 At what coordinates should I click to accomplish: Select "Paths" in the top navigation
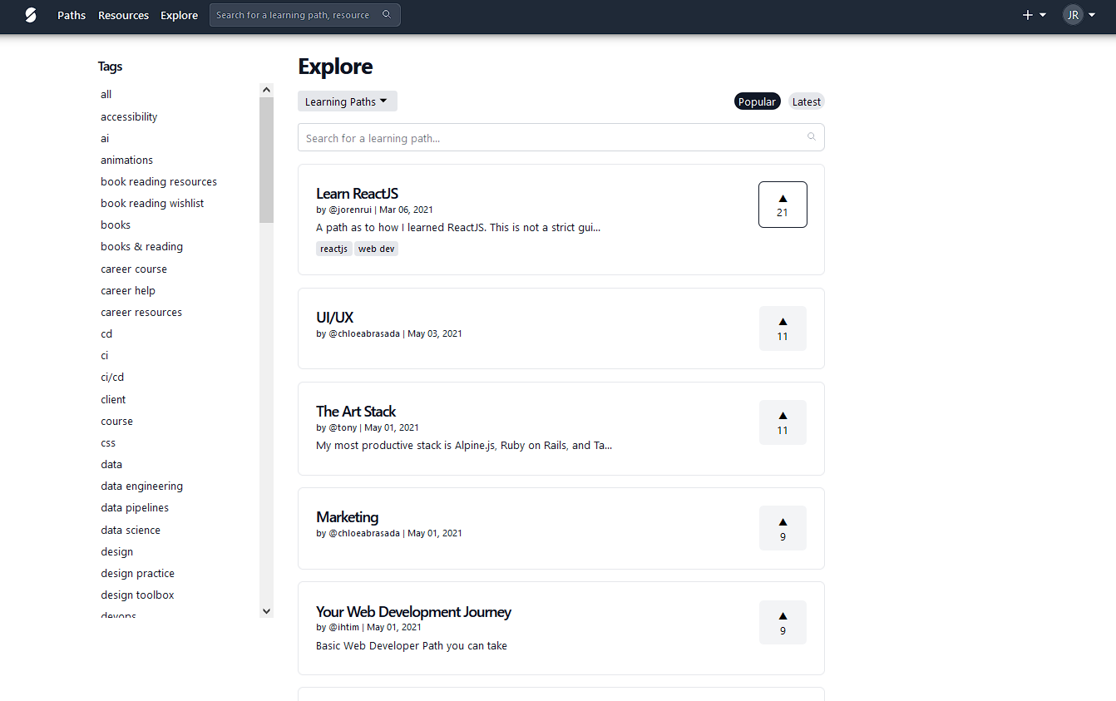(x=71, y=14)
